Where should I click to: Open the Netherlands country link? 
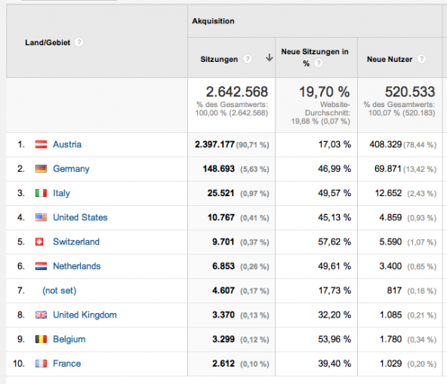pos(77,266)
